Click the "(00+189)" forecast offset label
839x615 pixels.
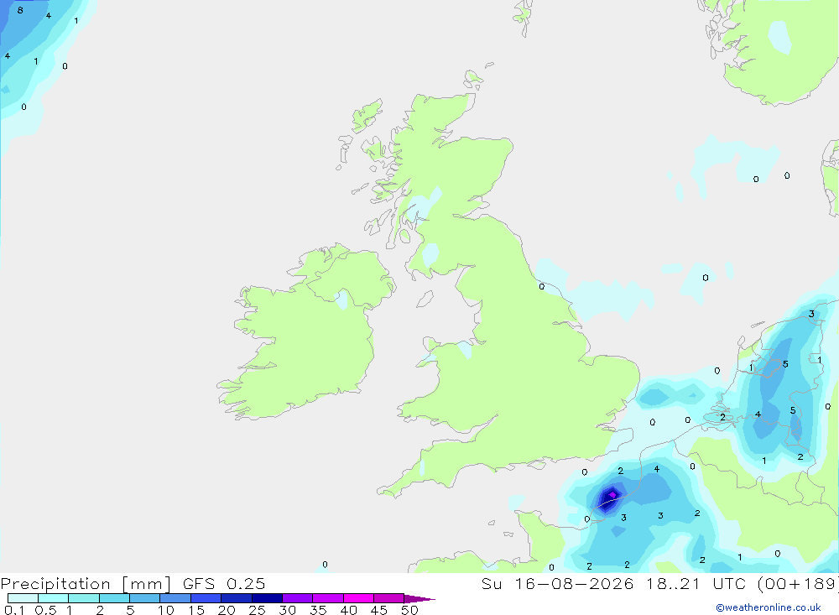point(799,583)
